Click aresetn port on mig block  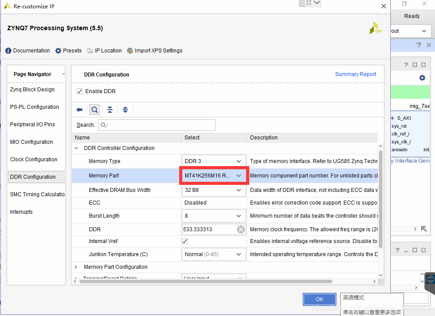[x=400, y=150]
